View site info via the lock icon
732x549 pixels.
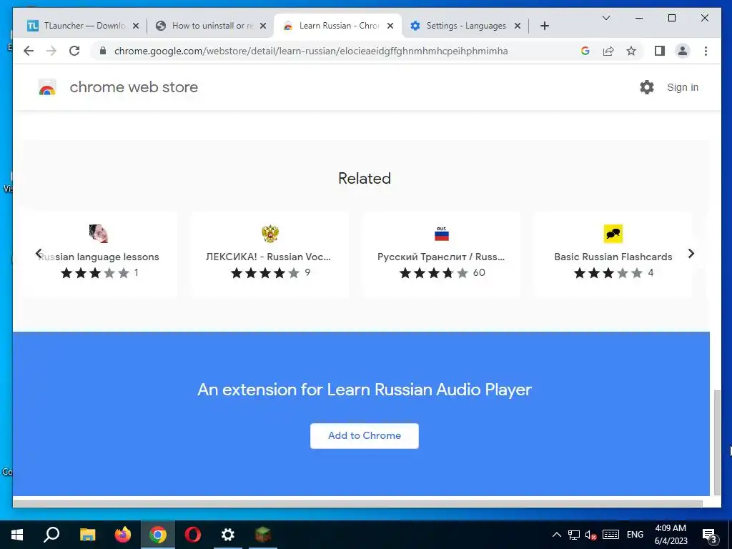tap(103, 51)
